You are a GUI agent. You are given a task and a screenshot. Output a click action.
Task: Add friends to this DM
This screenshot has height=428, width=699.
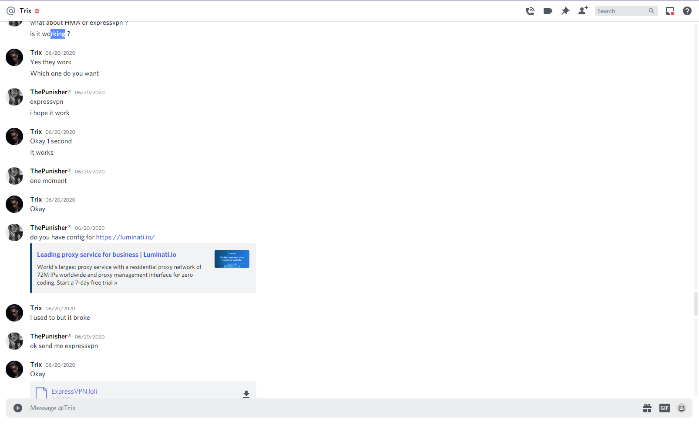pos(583,11)
